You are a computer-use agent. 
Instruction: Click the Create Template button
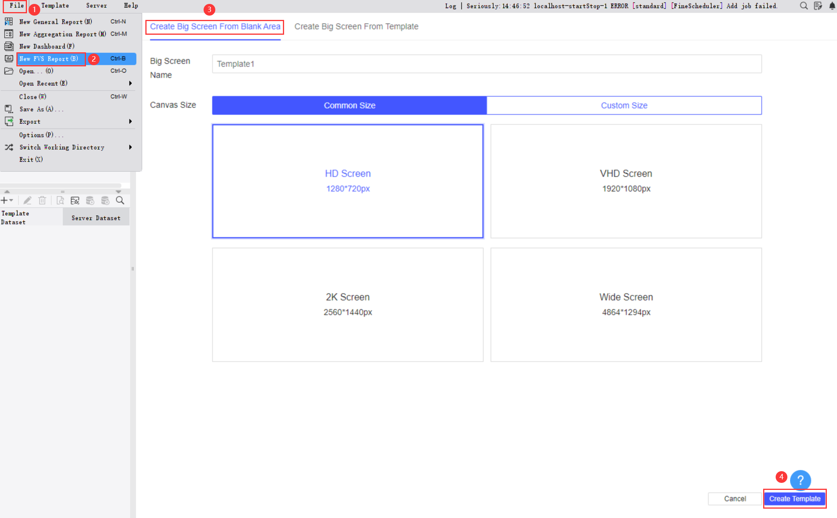pos(794,498)
